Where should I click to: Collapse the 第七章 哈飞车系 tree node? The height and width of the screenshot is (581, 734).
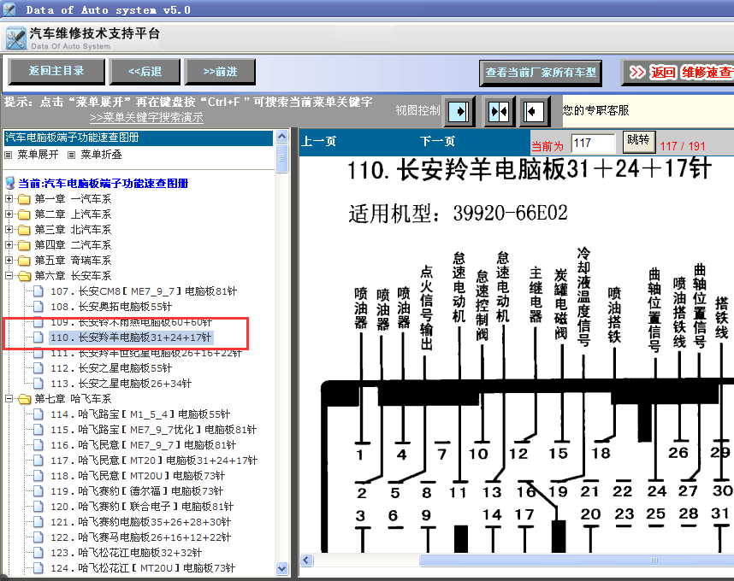point(9,399)
